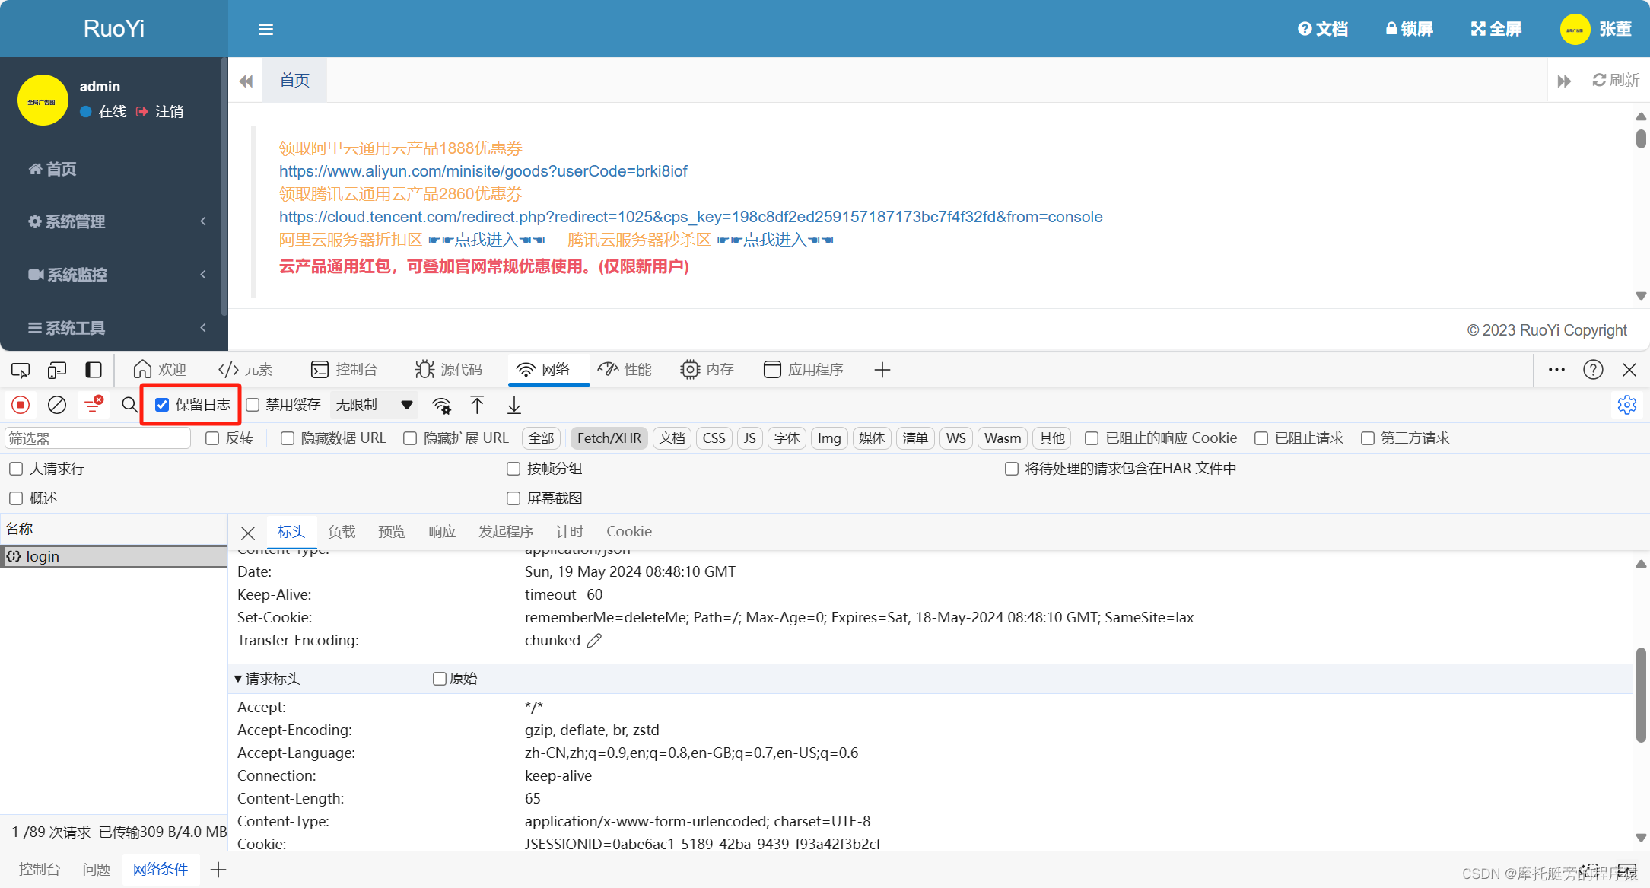
Task: Enable the 禁用缓存 checkbox
Action: coord(253,405)
